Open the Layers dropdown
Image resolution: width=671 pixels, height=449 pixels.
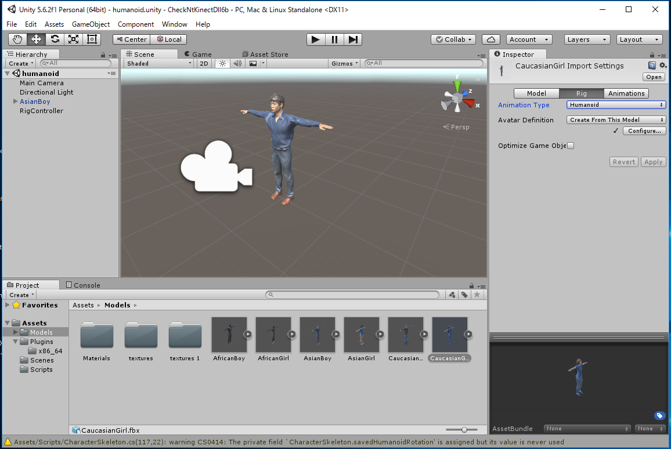point(587,39)
